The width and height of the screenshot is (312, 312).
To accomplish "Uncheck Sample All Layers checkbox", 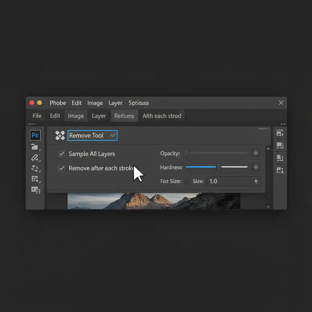I will pyautogui.click(x=62, y=154).
